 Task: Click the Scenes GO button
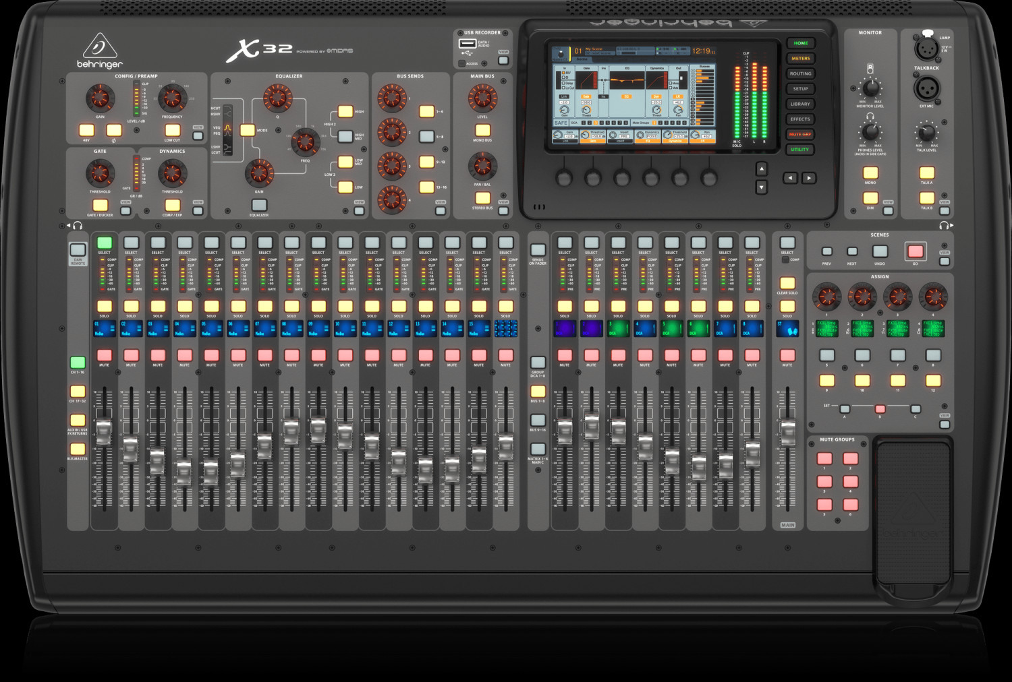916,251
